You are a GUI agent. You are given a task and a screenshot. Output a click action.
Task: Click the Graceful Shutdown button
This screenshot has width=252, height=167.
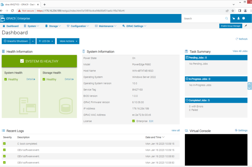(16, 41)
